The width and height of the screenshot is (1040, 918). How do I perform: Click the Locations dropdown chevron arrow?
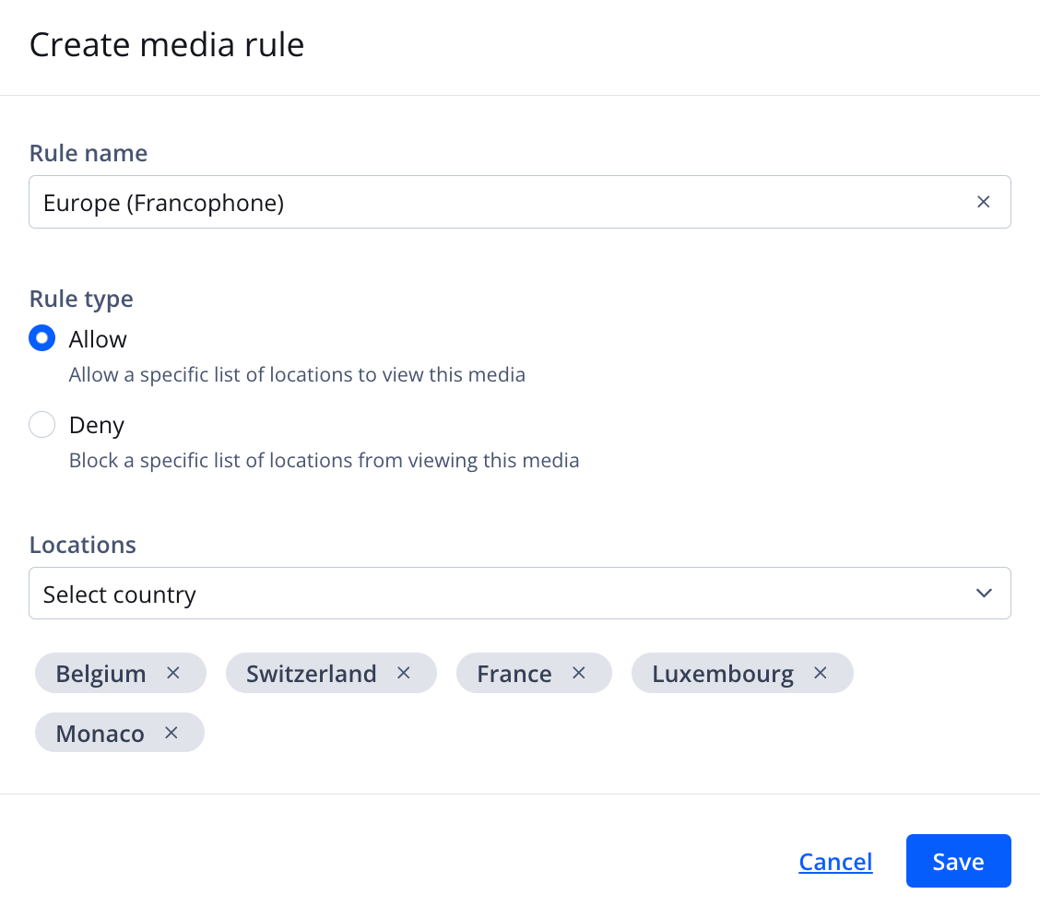[x=984, y=594]
